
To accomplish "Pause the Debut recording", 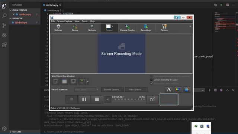I will [84, 99].
